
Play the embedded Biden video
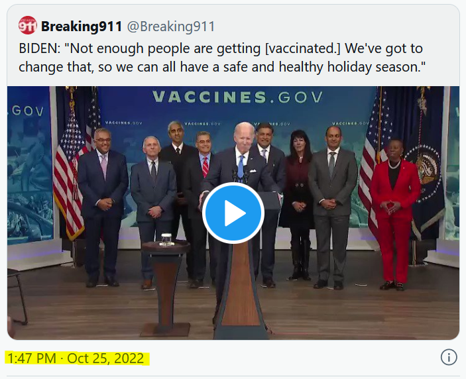coord(233,213)
